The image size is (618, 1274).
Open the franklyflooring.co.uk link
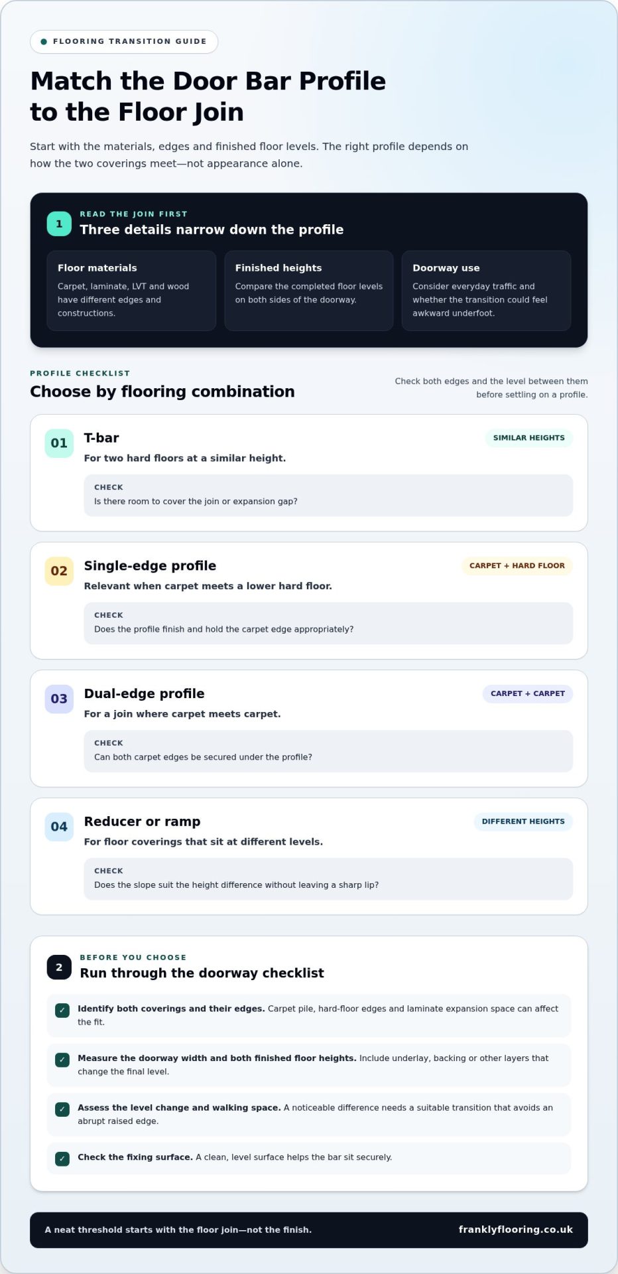[516, 1230]
